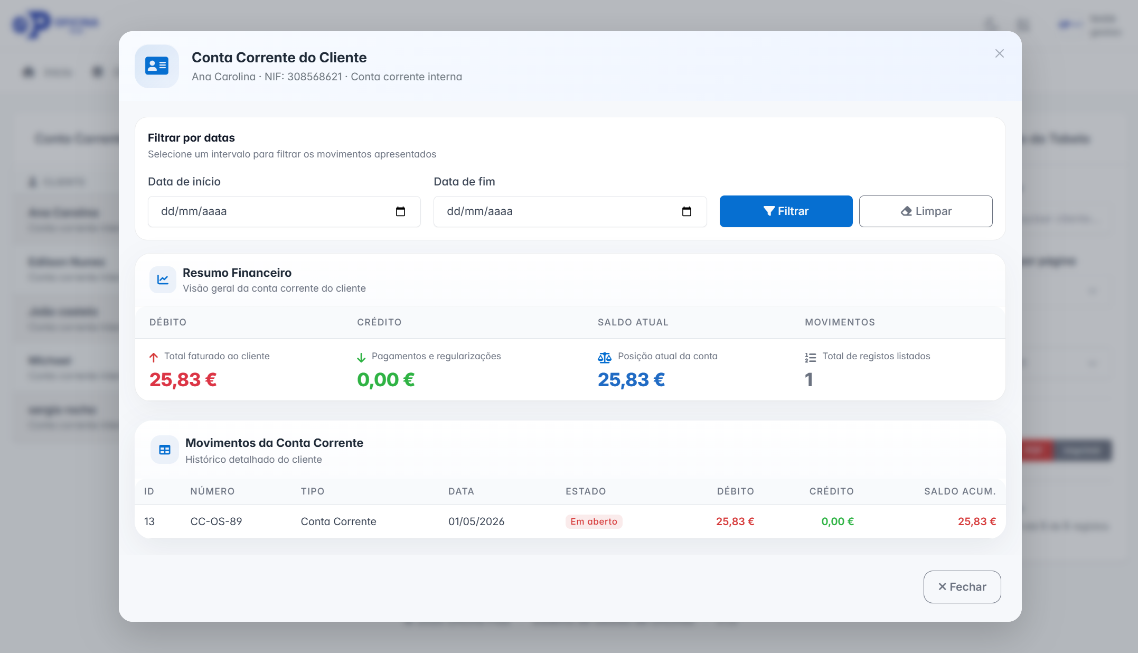Open calendar picker for Data de início
Screen dimensions: 1138x653
400,211
